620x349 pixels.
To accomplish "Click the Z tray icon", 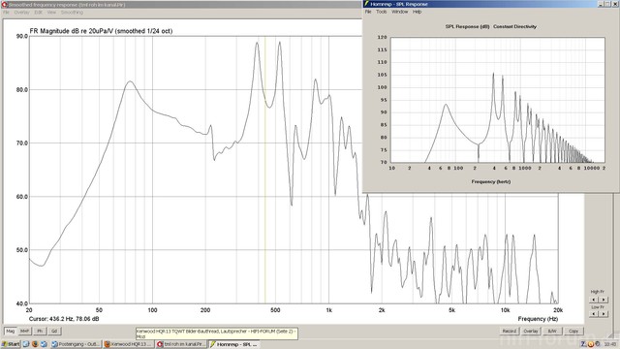I will coord(583,344).
